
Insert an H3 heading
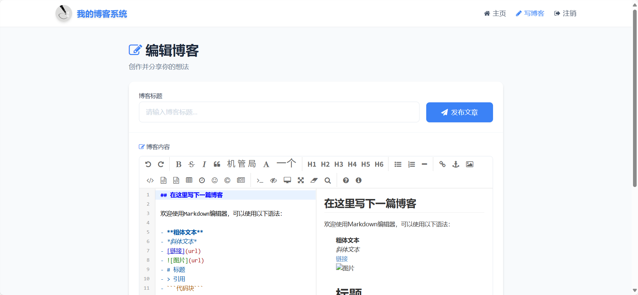coord(339,164)
